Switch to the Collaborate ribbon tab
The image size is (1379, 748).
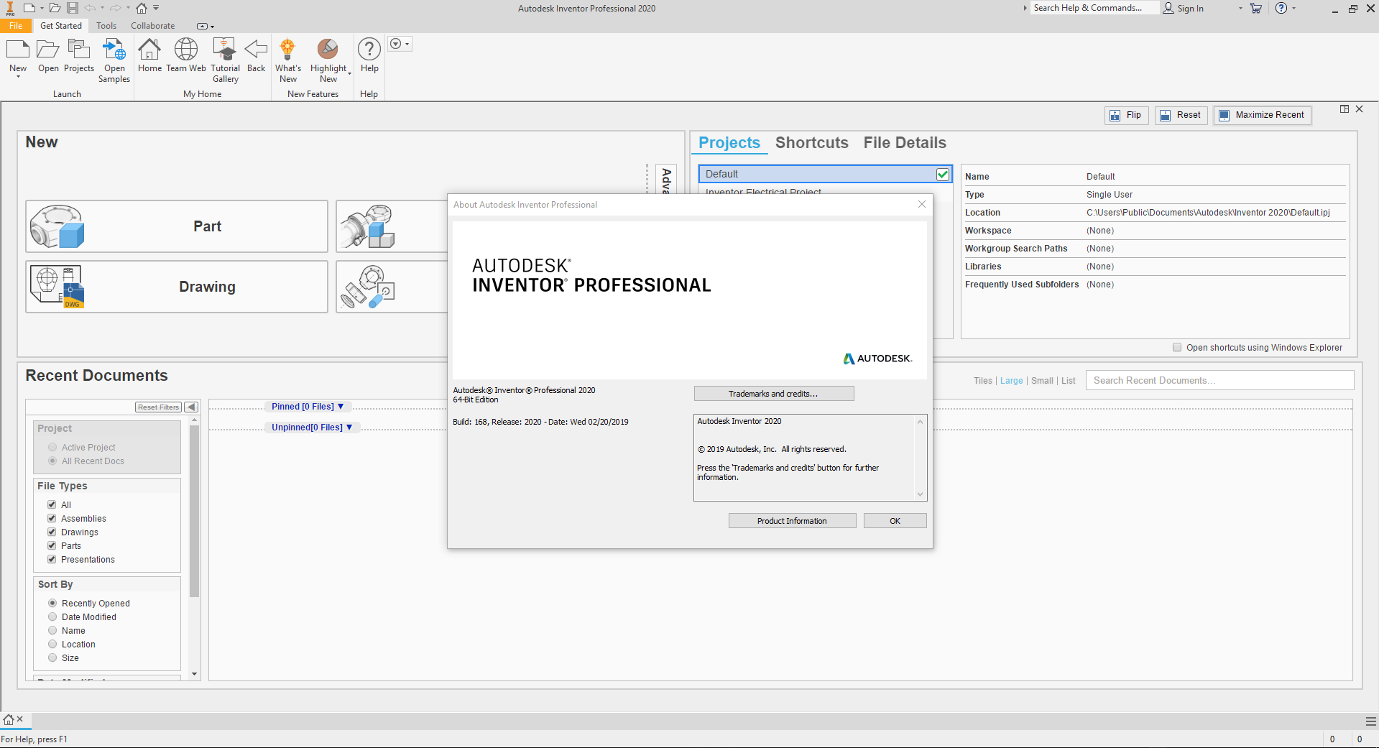[152, 26]
